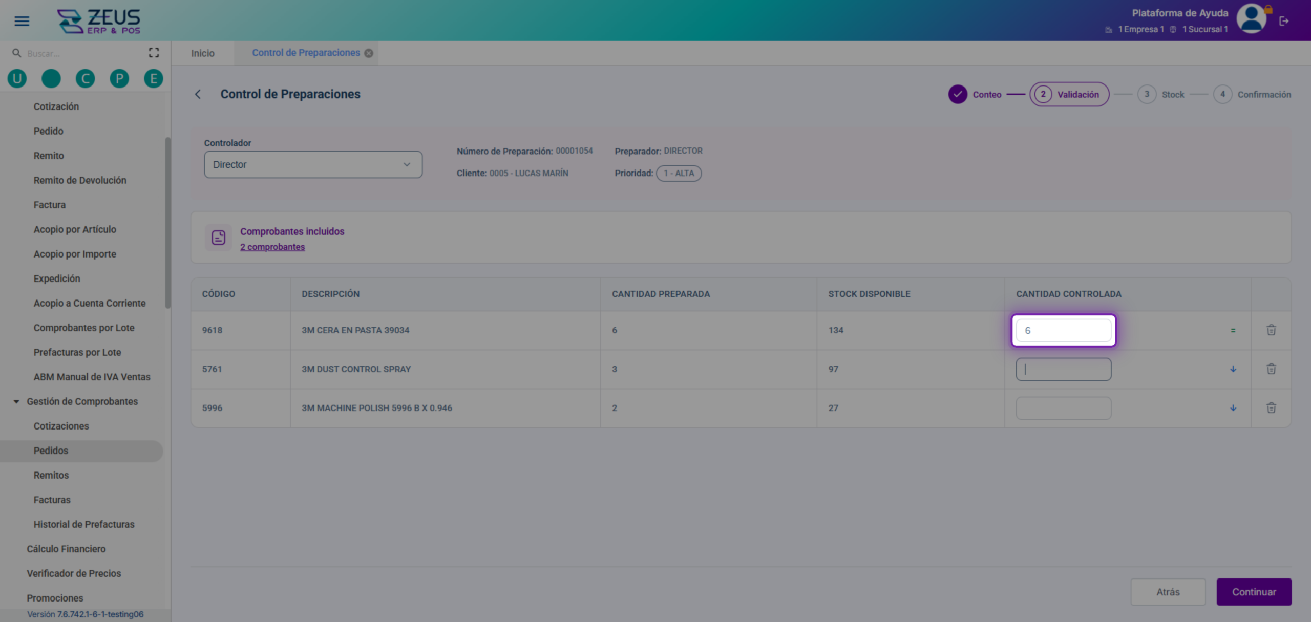Click the 1 - ALTA priority badge
The image size is (1311, 622).
coord(679,173)
